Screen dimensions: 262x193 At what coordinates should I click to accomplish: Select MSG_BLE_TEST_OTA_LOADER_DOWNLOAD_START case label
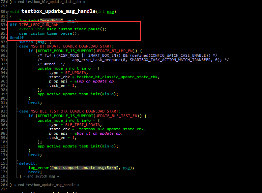74,111
